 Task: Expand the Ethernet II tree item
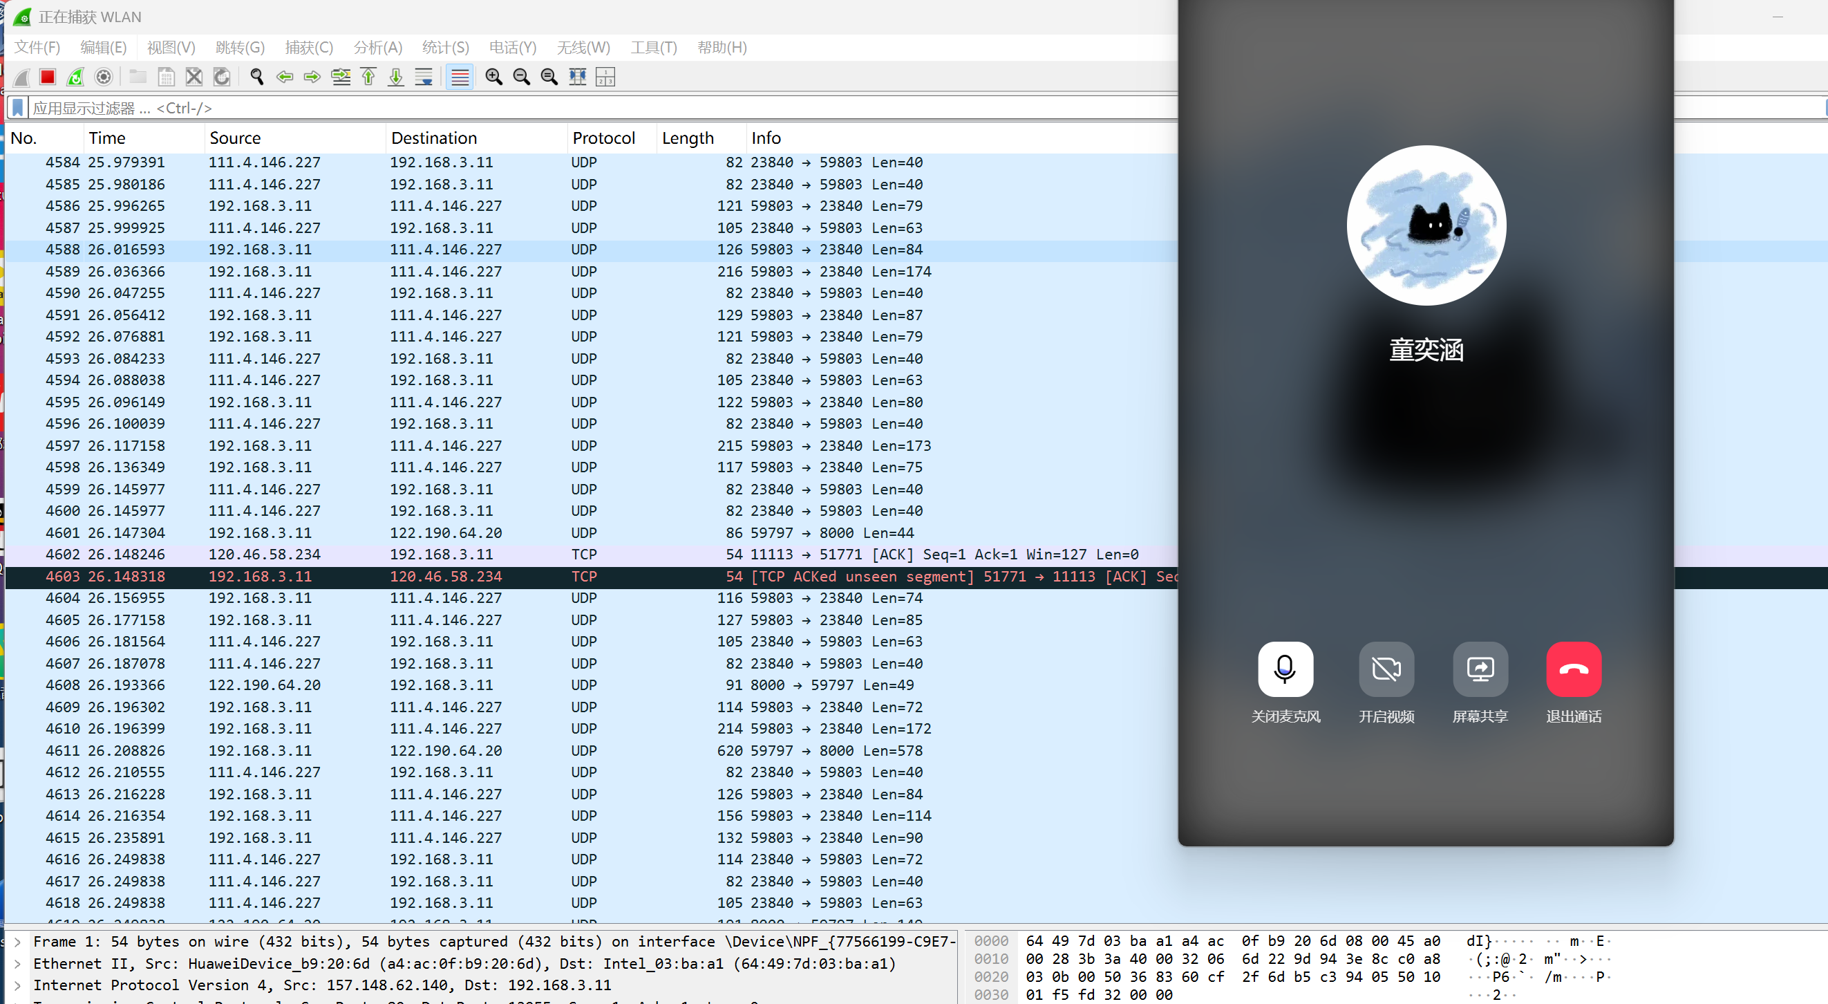tap(18, 963)
